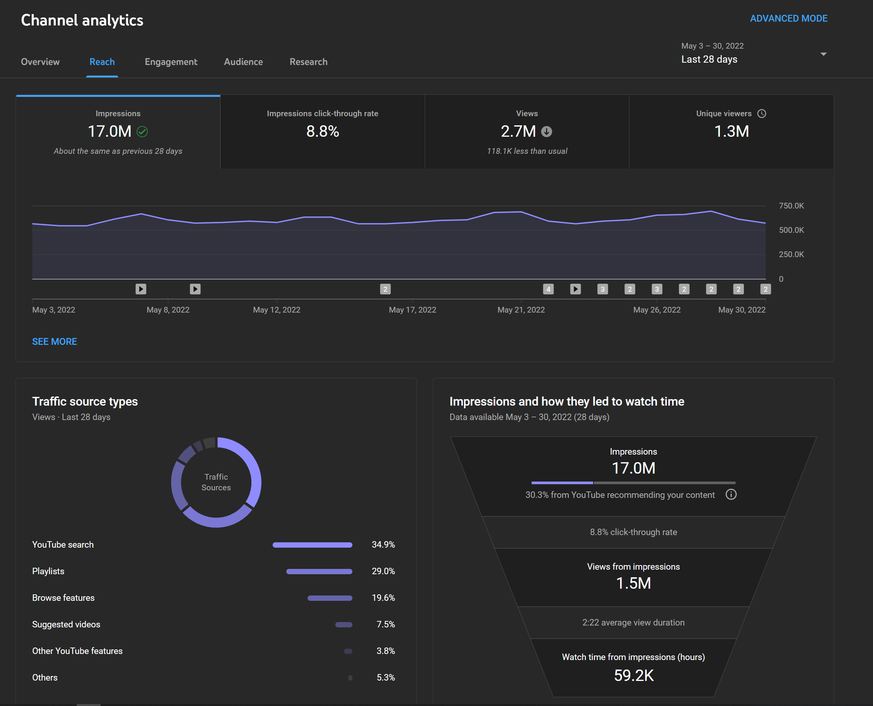Click the YouTube search 34.9% bar
The height and width of the screenshot is (706, 873).
click(x=312, y=545)
